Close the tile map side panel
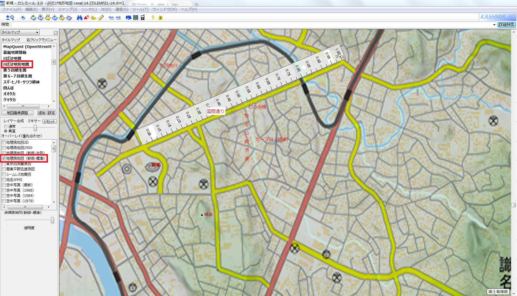 pos(55,33)
